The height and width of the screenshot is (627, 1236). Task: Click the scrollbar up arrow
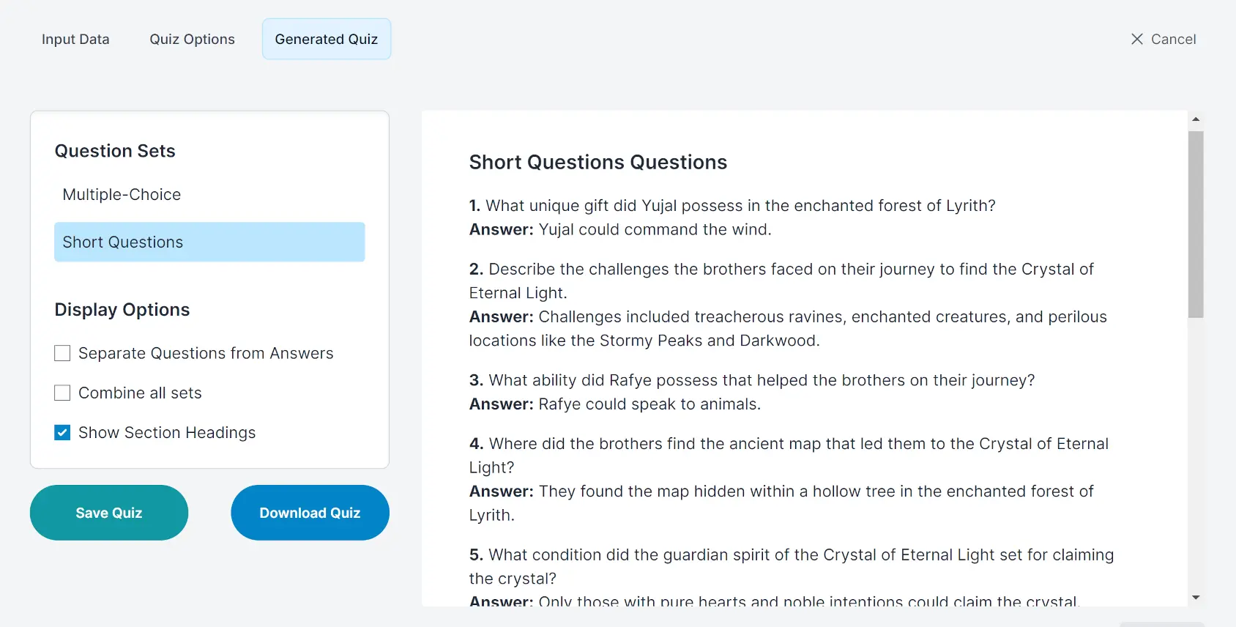(x=1196, y=119)
